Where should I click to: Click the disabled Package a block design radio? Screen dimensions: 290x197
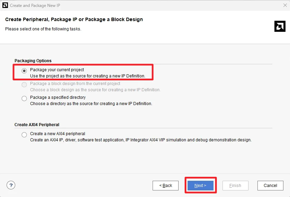click(24, 85)
